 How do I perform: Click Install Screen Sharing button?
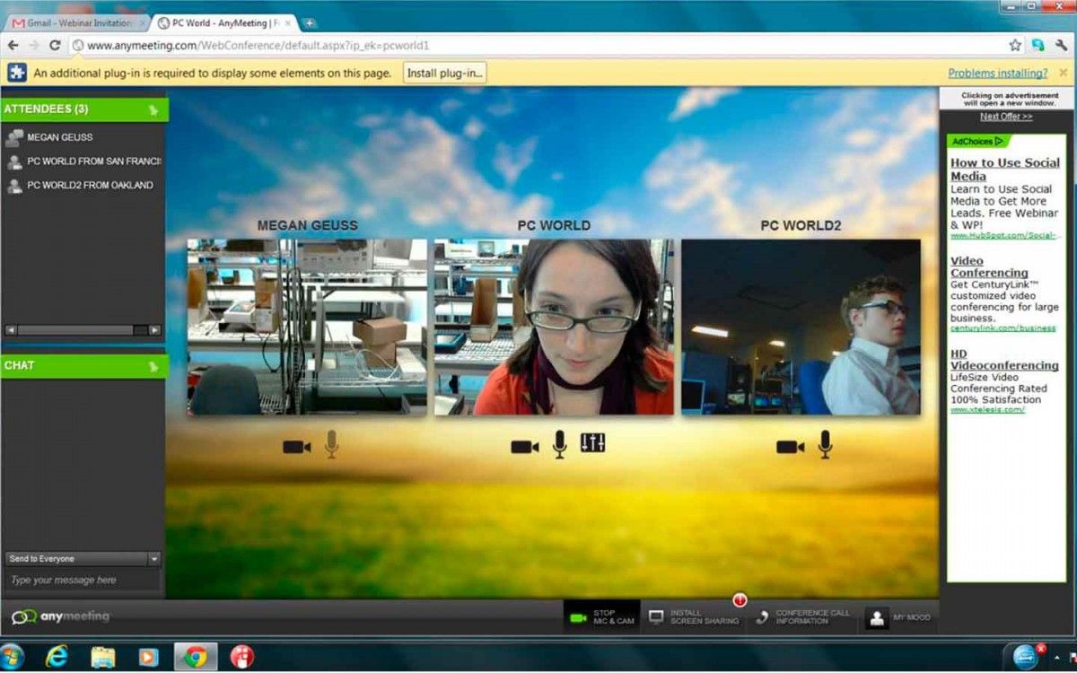point(695,617)
